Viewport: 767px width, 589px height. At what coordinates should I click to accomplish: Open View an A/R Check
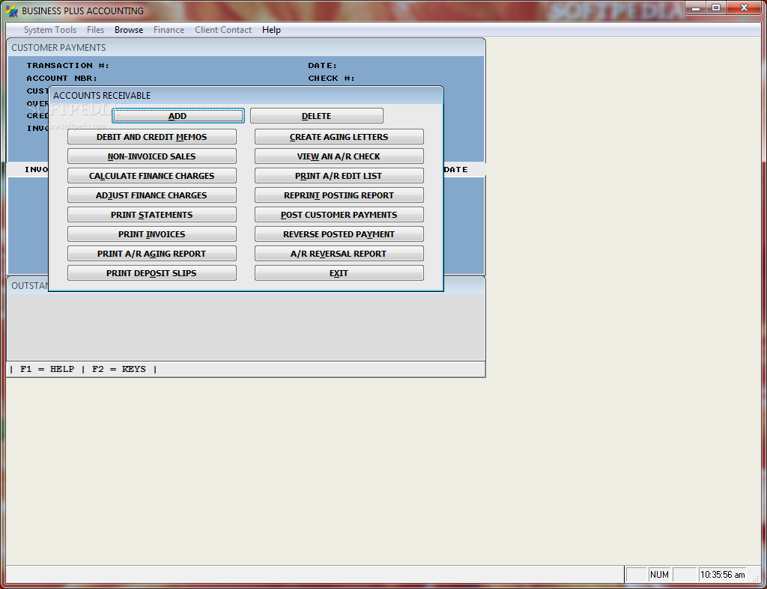[339, 156]
